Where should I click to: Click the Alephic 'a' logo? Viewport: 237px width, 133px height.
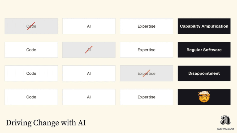(x=225, y=120)
